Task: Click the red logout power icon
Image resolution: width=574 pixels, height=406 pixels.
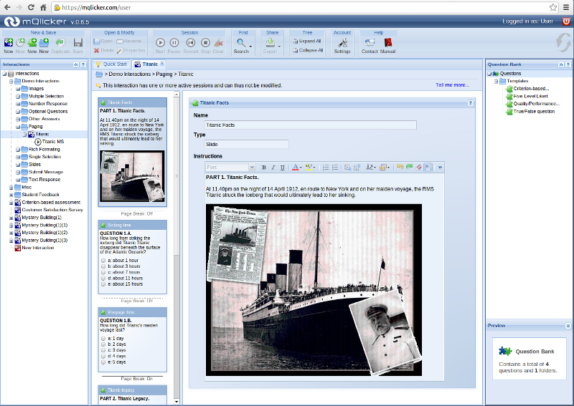Action: pos(566,21)
